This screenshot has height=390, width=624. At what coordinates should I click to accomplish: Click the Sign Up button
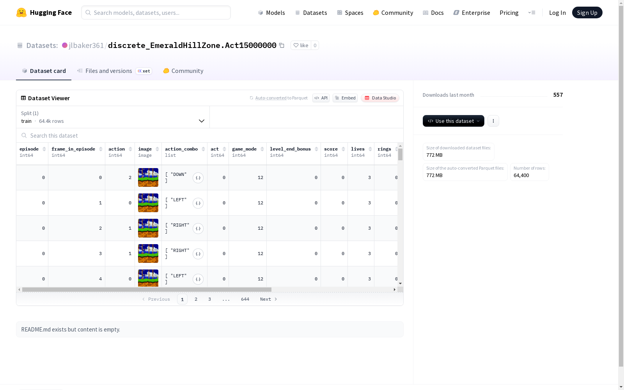pyautogui.click(x=587, y=12)
